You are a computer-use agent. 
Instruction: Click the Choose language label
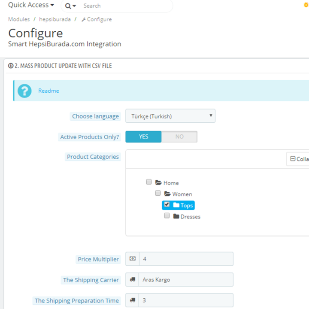[95, 116]
